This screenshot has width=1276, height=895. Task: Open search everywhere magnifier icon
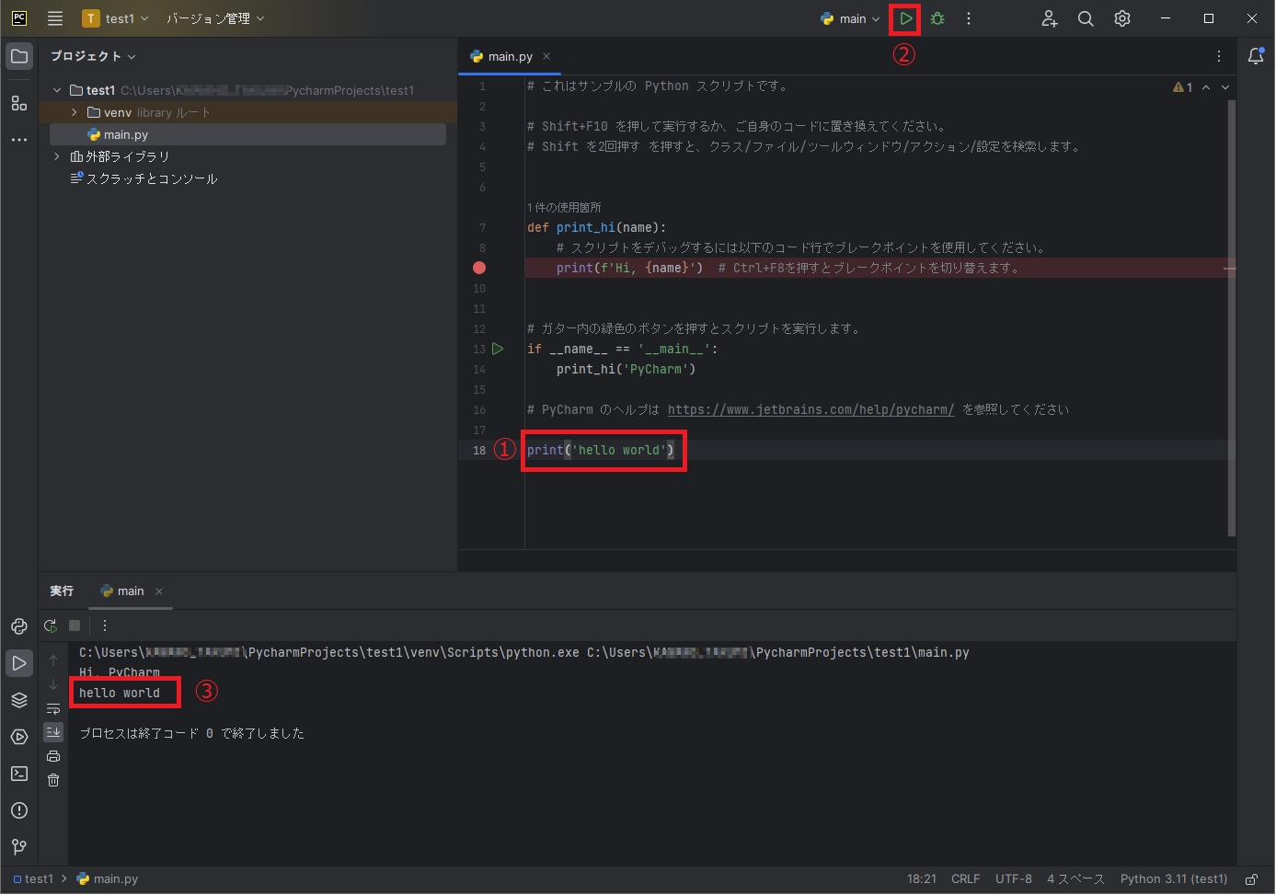coord(1086,18)
